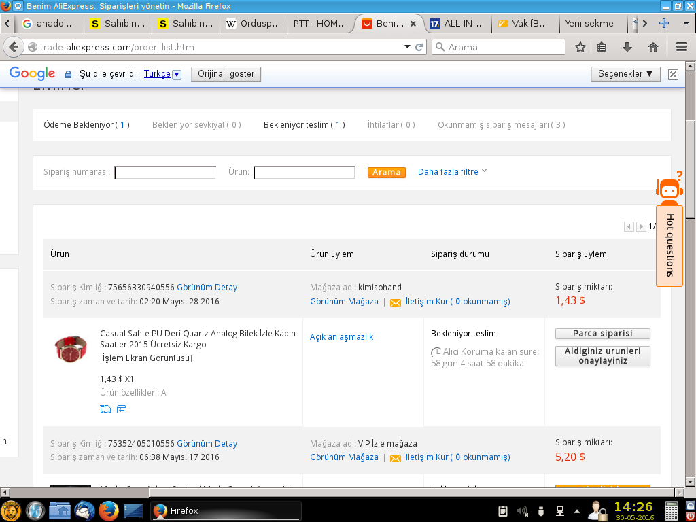
Task: Click the vertical scrollbar down arrow
Action: [689, 481]
